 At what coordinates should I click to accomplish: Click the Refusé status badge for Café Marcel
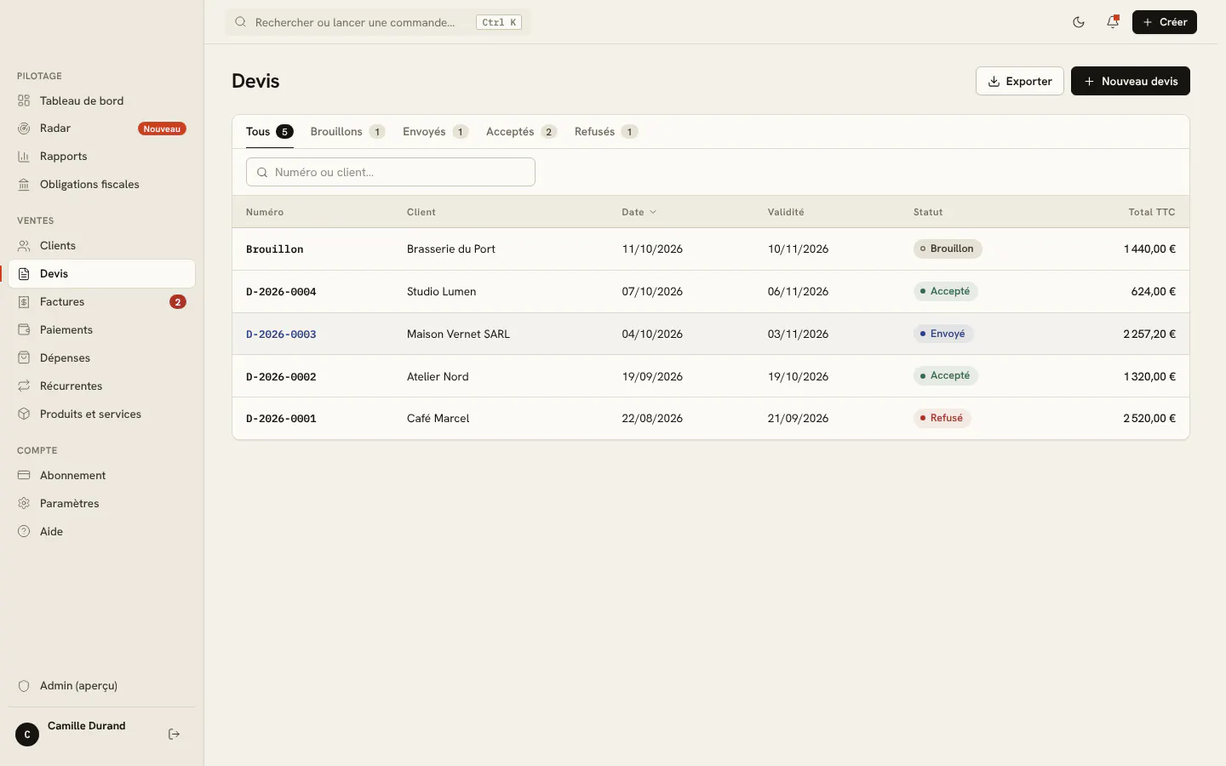(942, 418)
